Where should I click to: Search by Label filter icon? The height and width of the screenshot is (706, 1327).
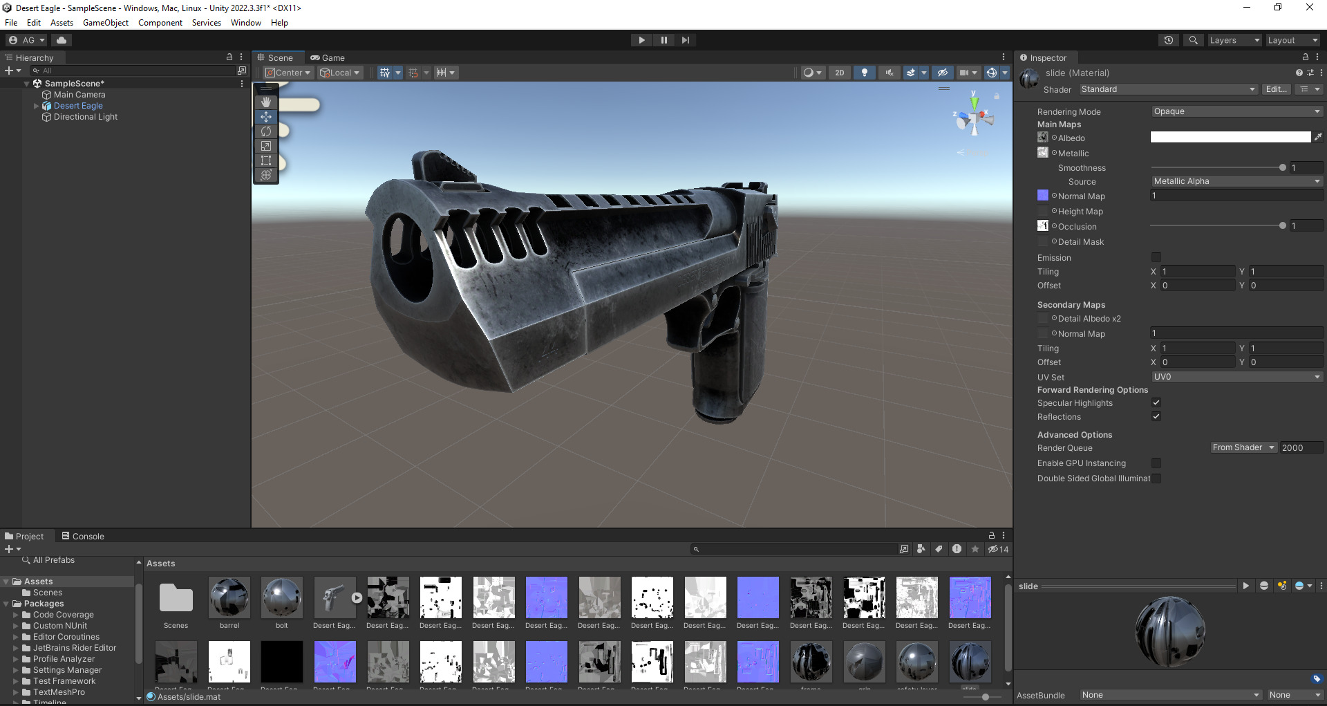[x=939, y=549]
